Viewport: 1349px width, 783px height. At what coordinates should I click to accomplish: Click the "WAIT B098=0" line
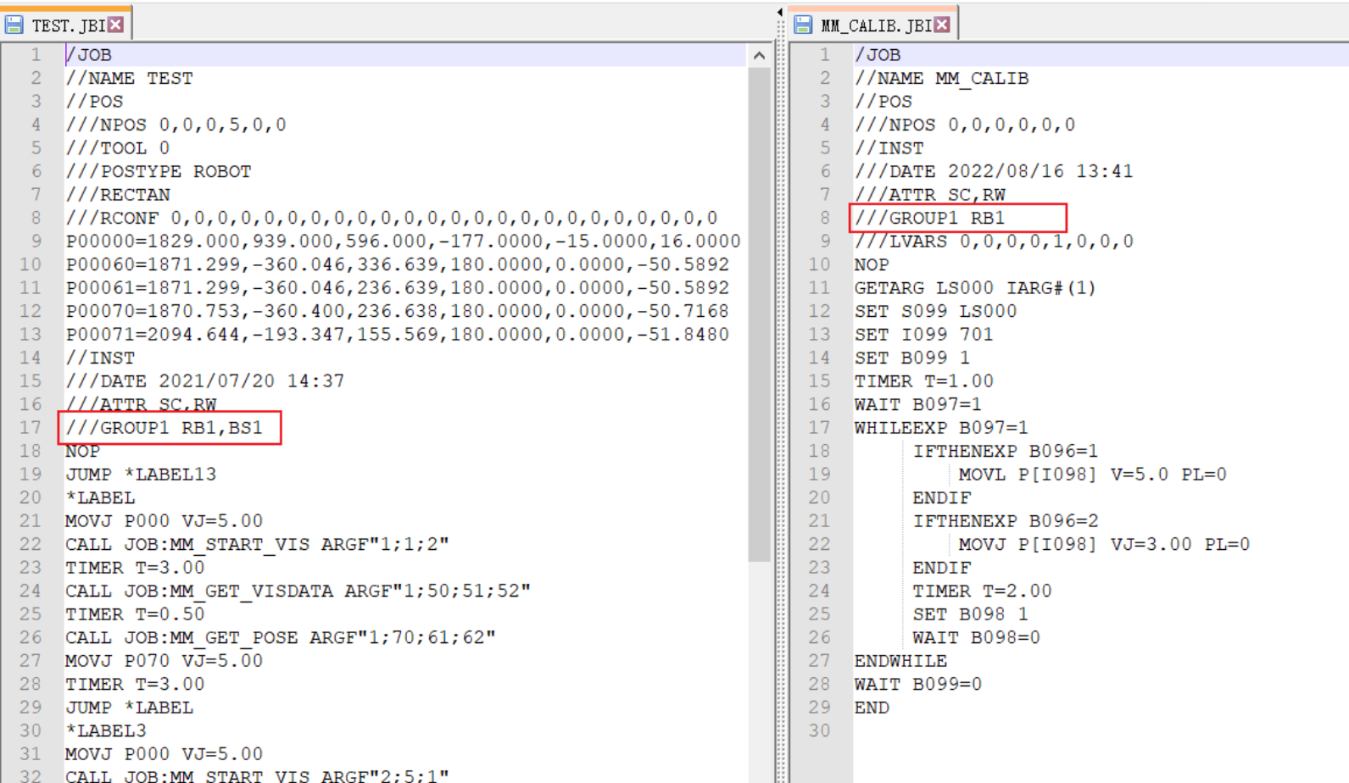pos(977,638)
